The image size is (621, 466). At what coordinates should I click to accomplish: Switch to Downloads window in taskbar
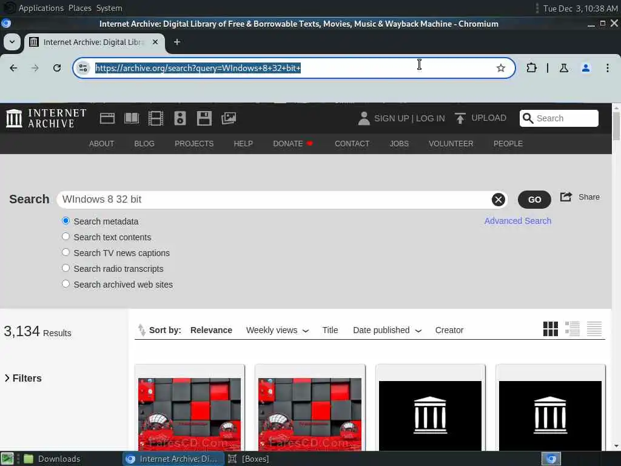[x=52, y=459]
